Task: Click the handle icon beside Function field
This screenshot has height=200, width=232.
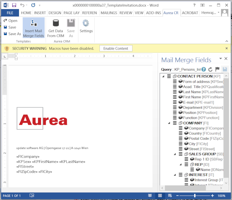Action: coord(175,118)
